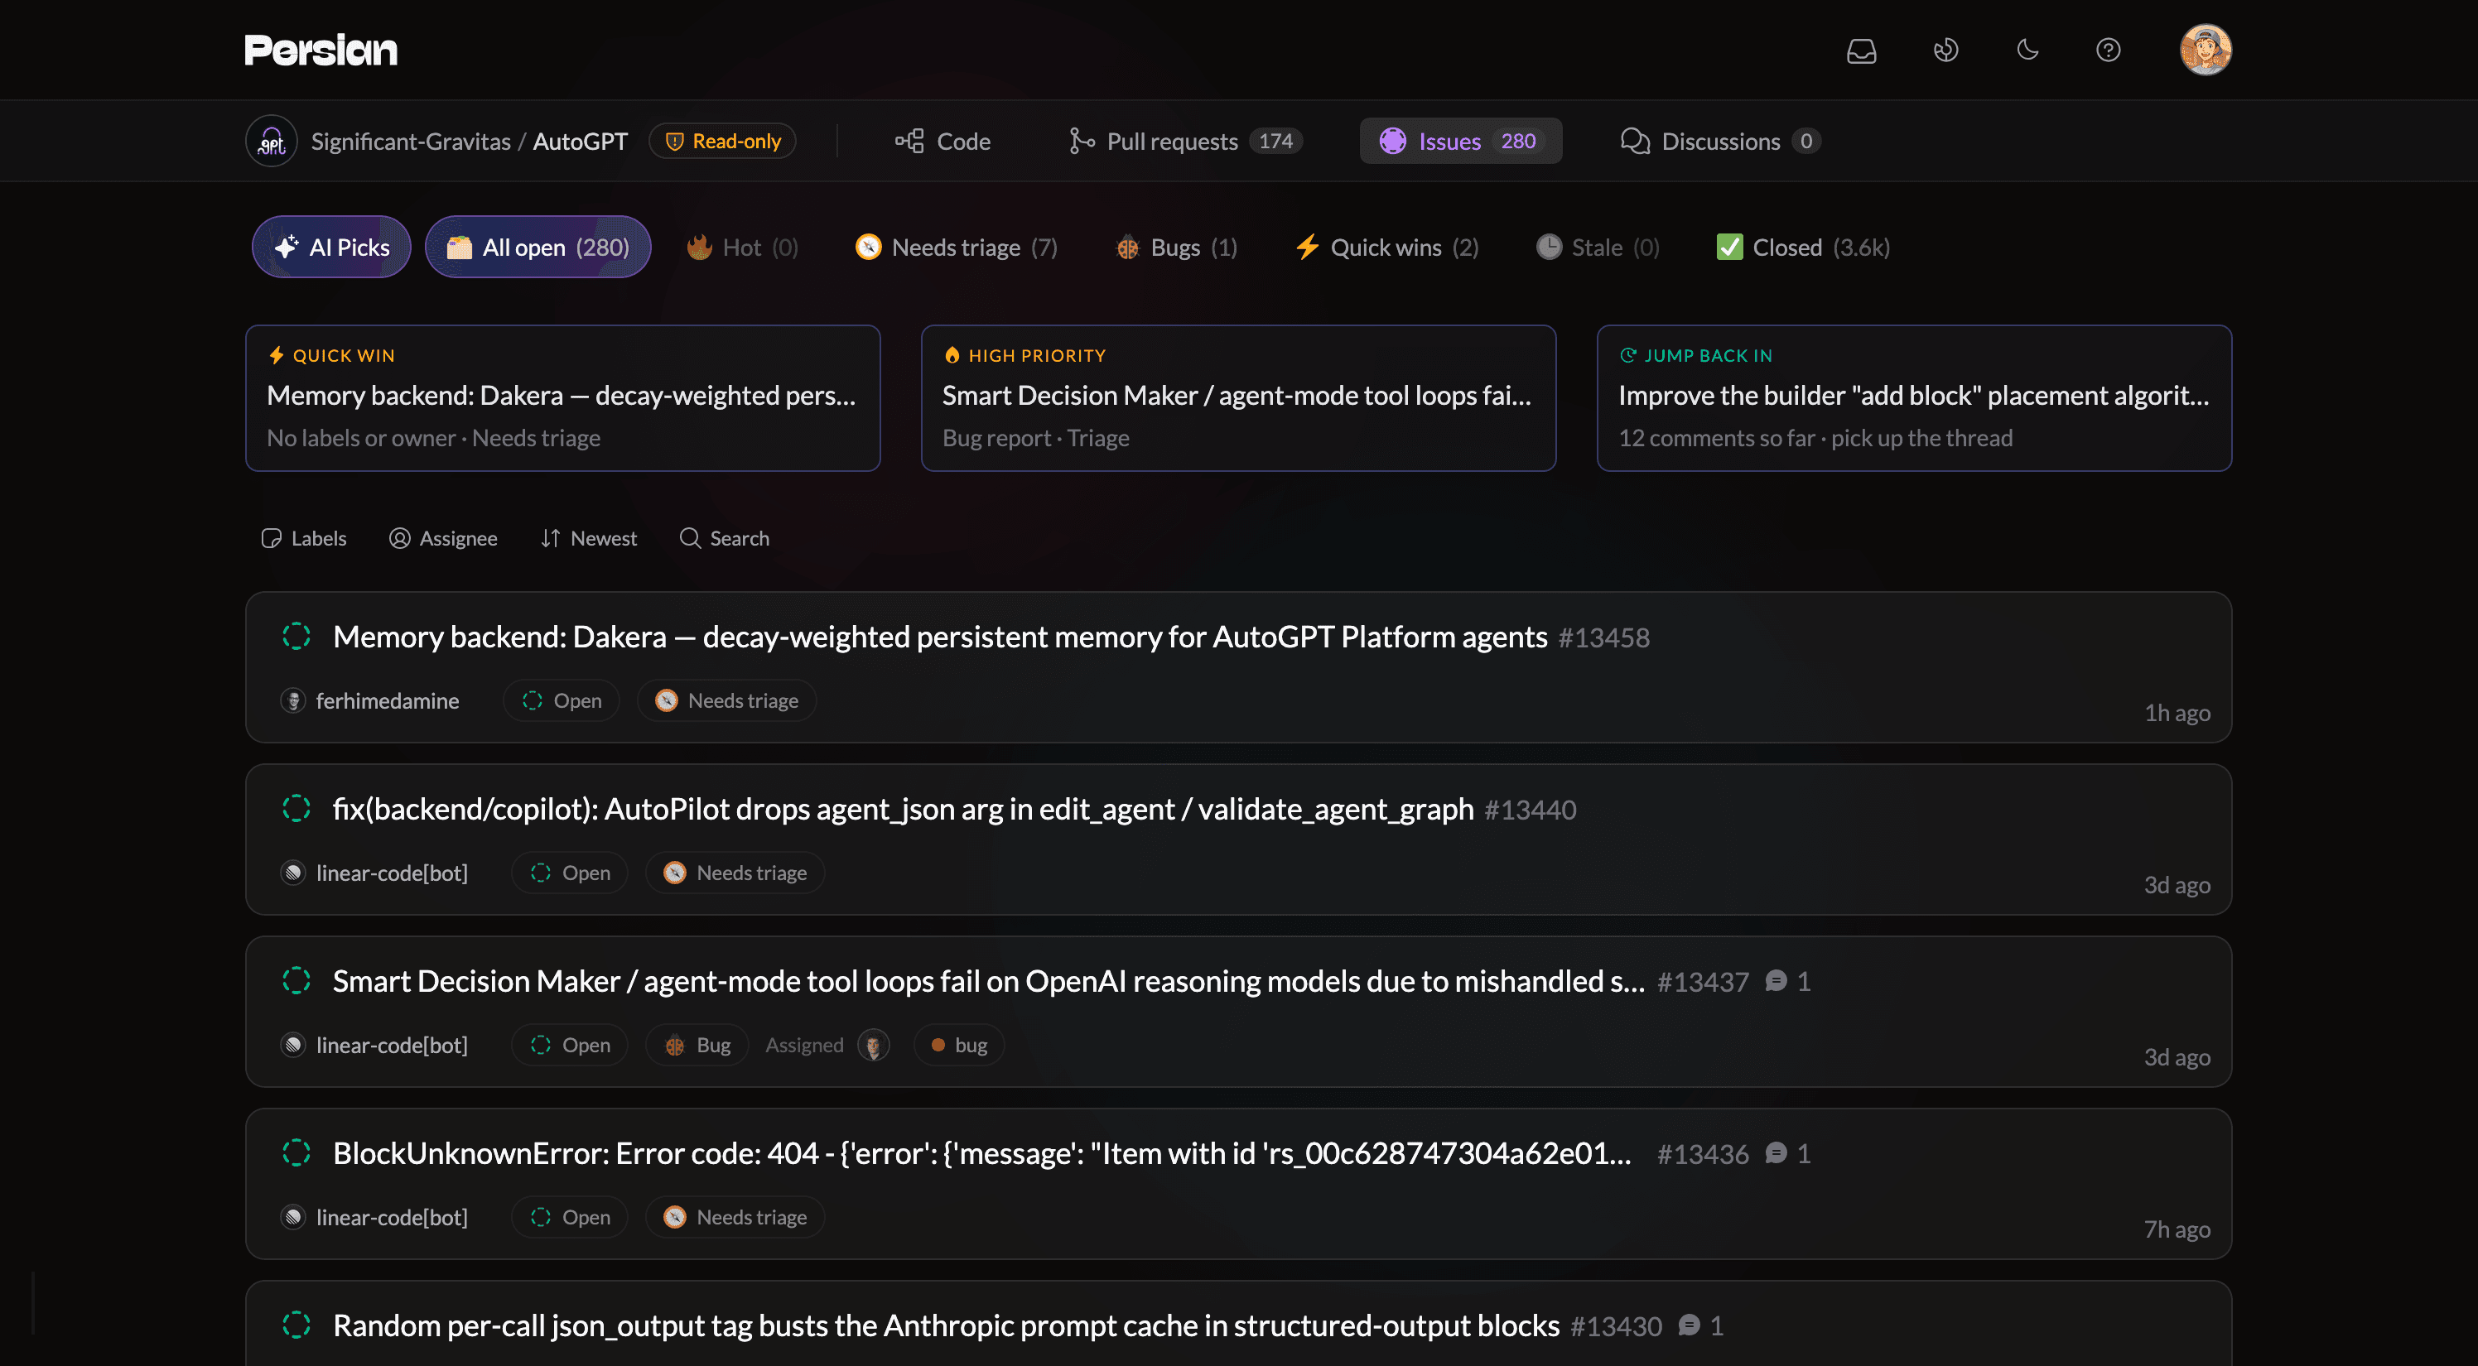
Task: Click Needs triage badge on issue #13440
Action: (x=736, y=873)
